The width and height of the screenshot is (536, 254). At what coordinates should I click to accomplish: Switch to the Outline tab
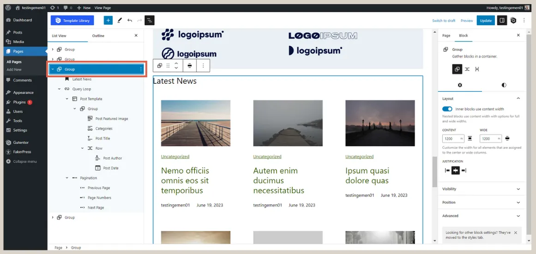click(98, 36)
